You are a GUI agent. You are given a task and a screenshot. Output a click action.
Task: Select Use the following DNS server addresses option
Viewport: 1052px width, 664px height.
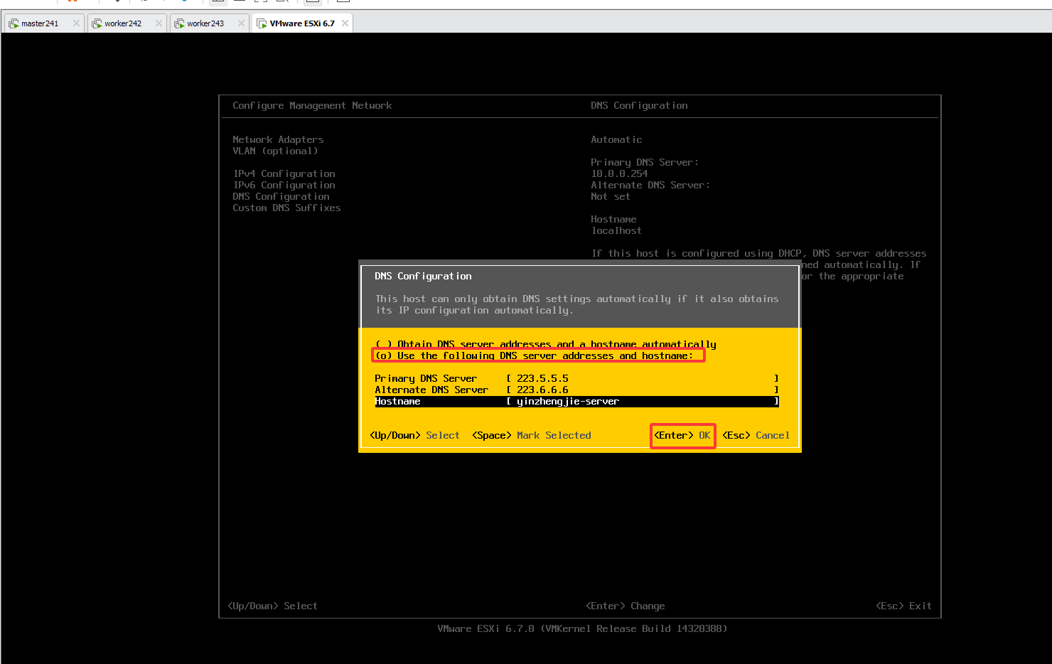coord(534,355)
